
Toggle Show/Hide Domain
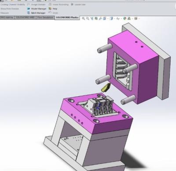(x=10, y=9)
